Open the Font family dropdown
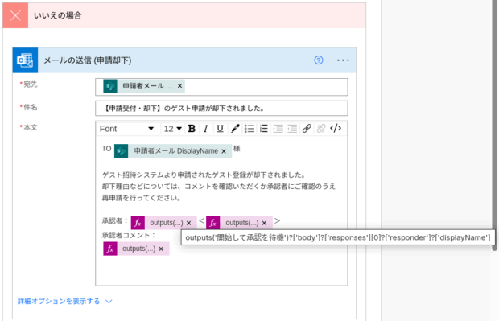499x321 pixels. point(127,129)
